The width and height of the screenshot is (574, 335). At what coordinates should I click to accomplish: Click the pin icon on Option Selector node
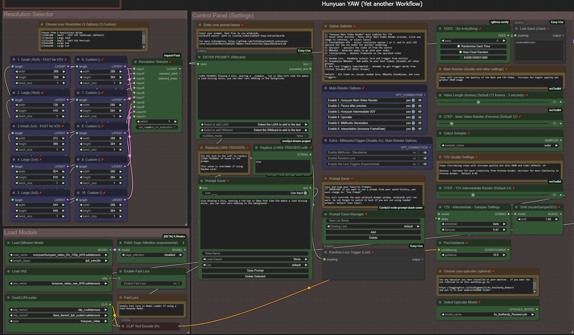pyautogui.click(x=355, y=26)
